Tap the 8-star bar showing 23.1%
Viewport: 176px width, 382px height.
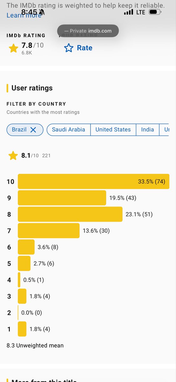tap(70, 214)
